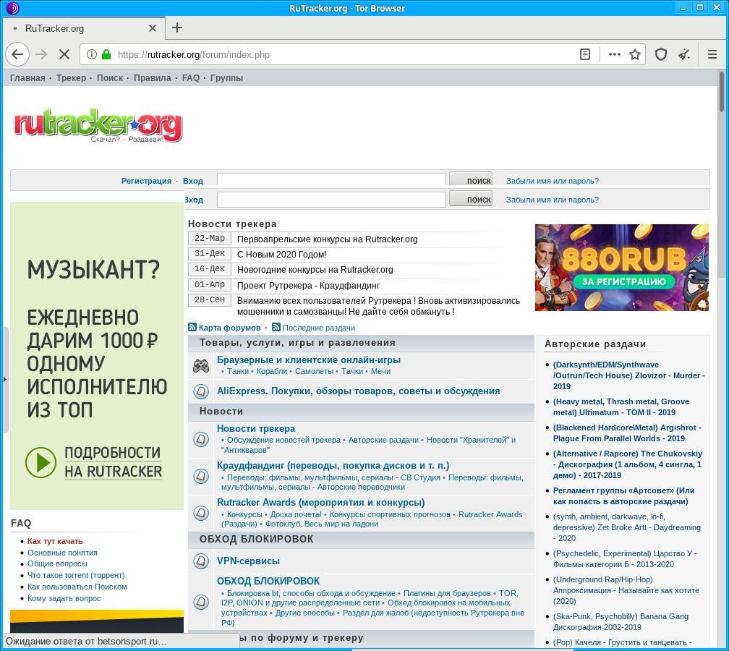Open the Правила menu item
The image size is (729, 651).
click(152, 77)
